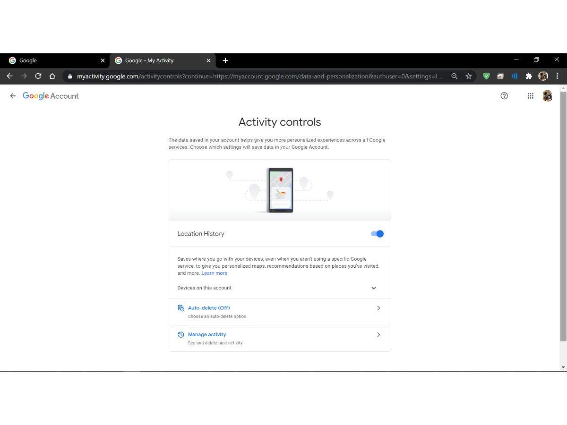Open the Help question mark icon
The image size is (567, 425).
tap(504, 96)
